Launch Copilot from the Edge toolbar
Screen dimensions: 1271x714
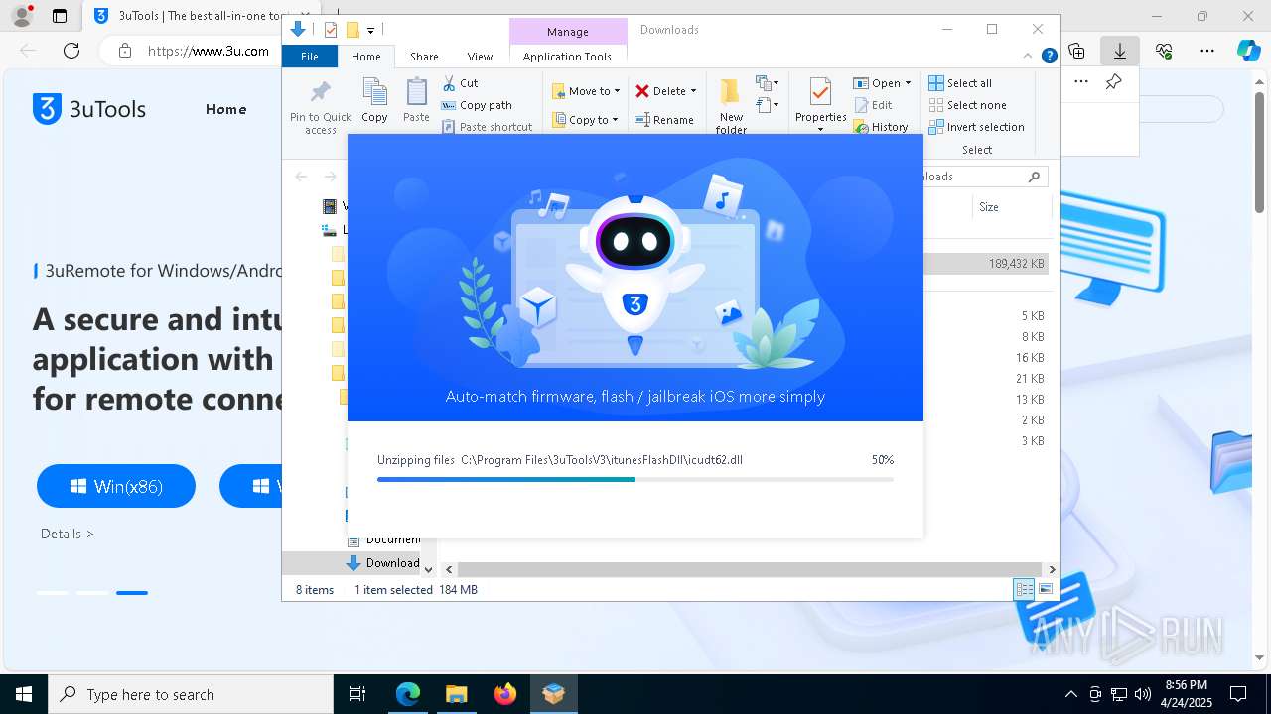(x=1249, y=51)
